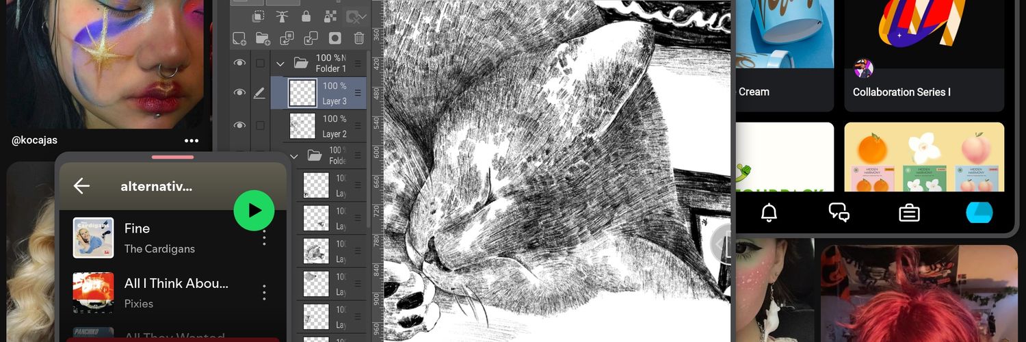Delete layer with trash icon

359,38
